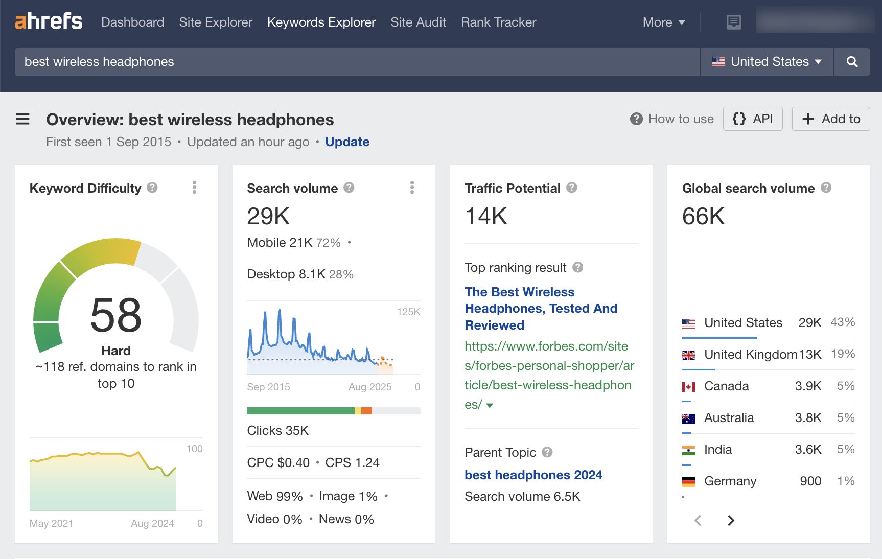
Task: Open the Rank Tracker tab
Action: click(x=498, y=22)
